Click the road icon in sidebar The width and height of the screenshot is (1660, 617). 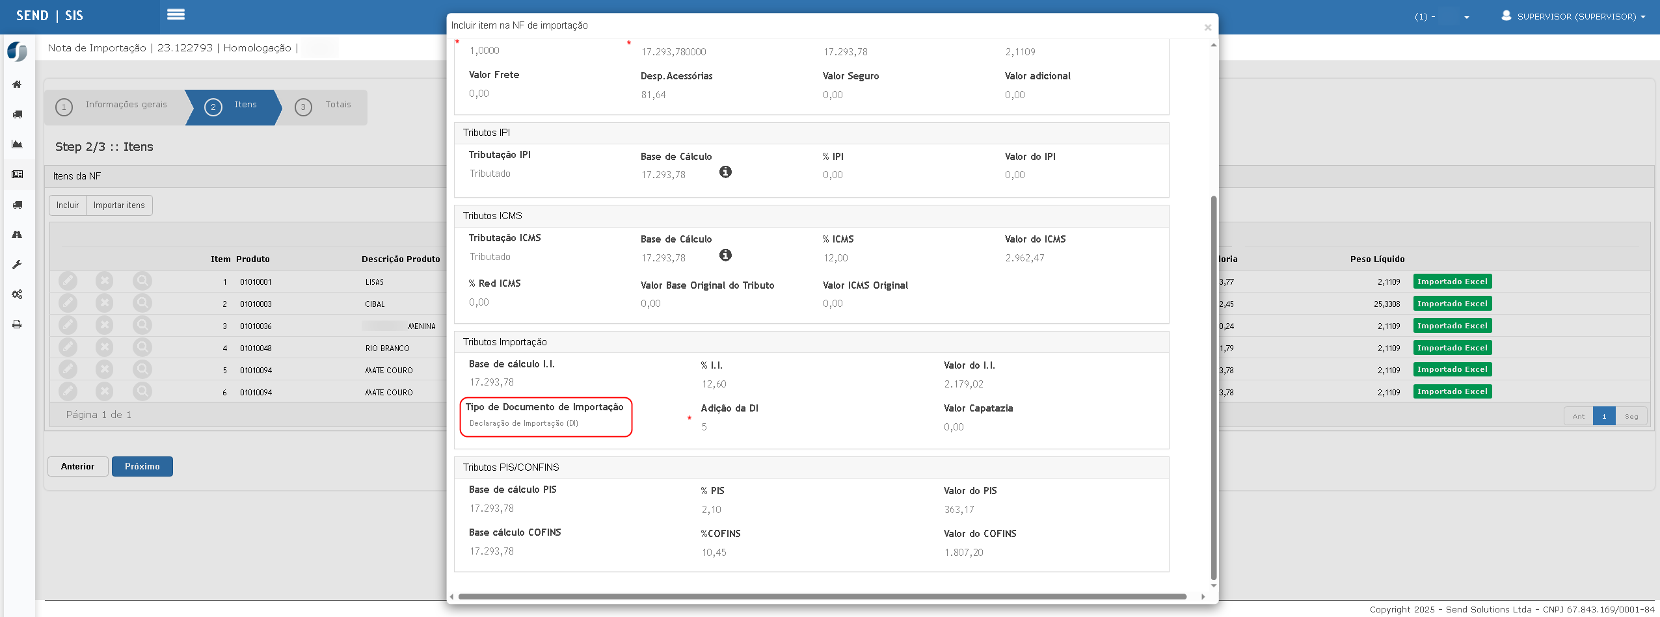(18, 235)
